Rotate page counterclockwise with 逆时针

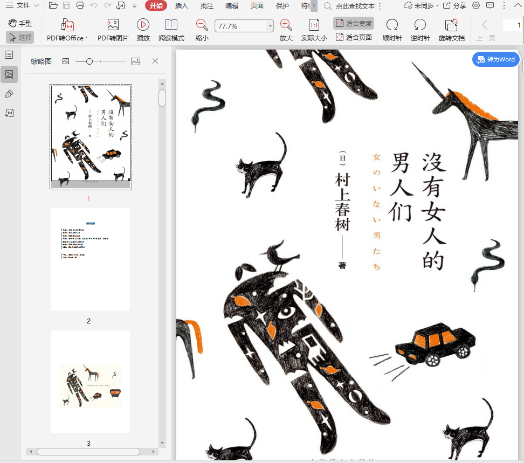[419, 25]
